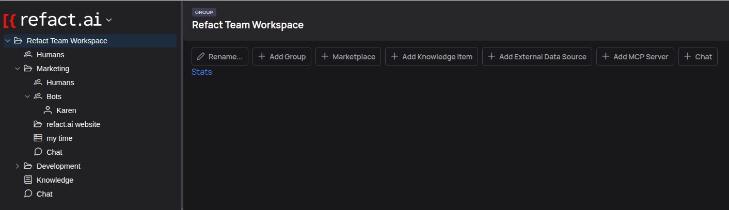The image size is (729, 210).
Task: Click the Chat button in the toolbar
Action: (698, 57)
